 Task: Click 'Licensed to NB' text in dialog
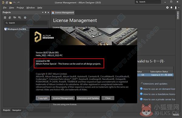43,61
